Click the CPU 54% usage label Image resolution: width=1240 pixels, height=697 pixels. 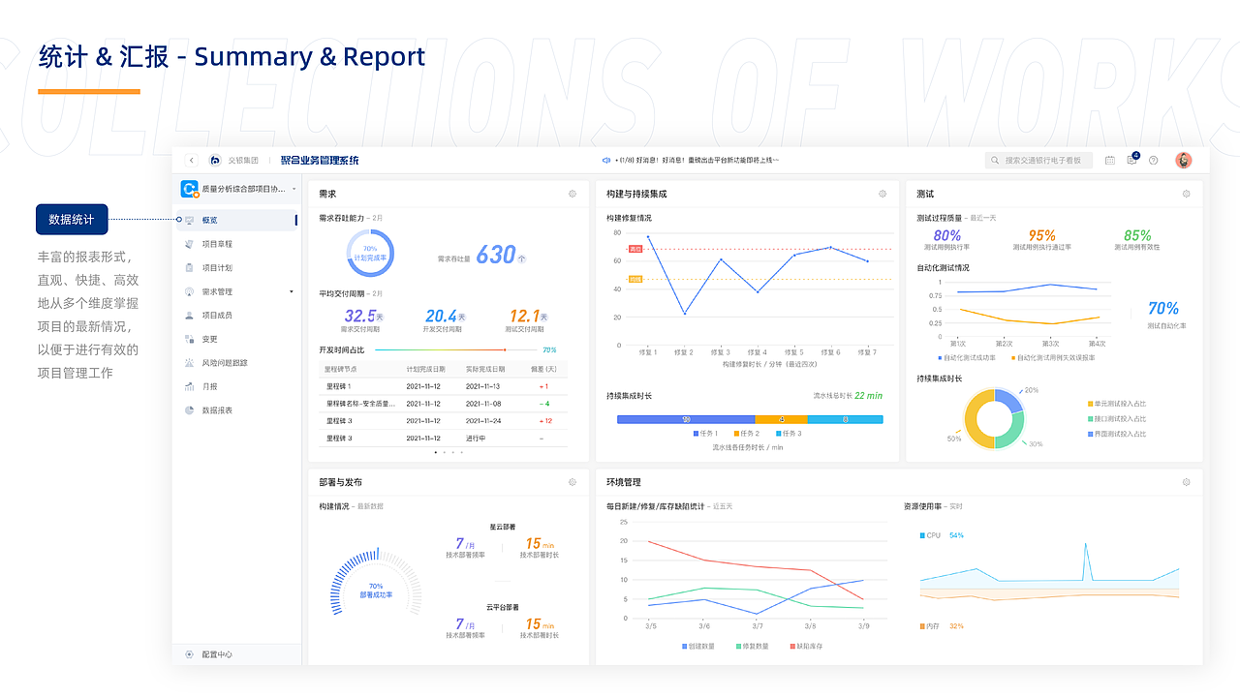[x=942, y=535]
